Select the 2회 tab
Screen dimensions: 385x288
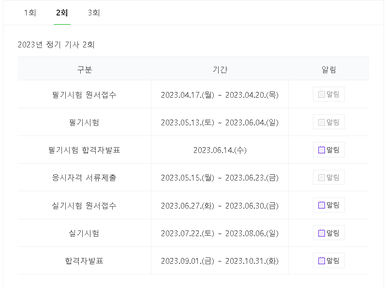(62, 13)
